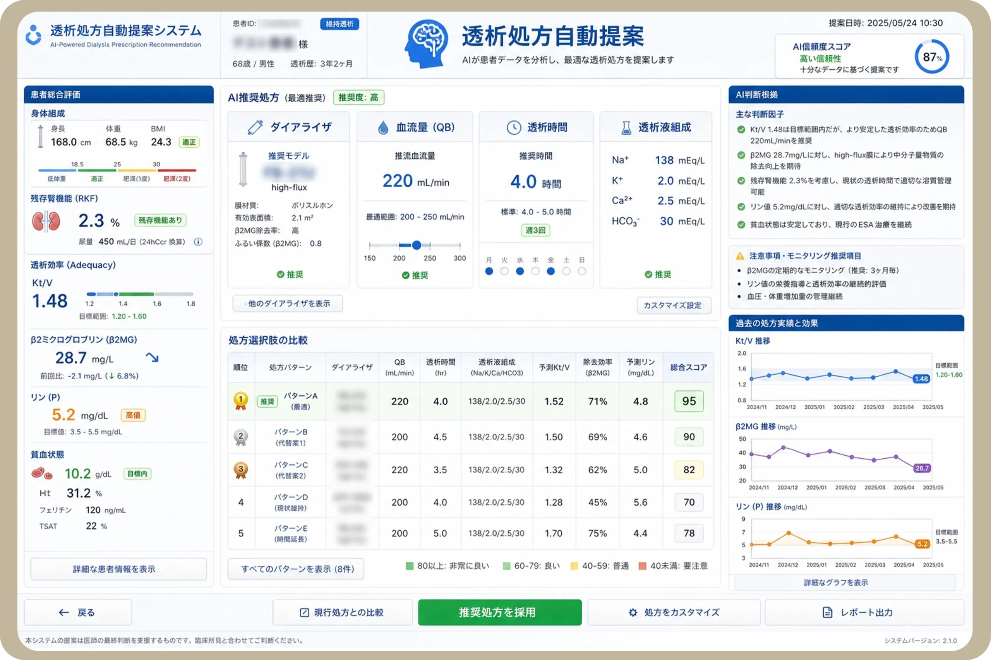Select the パターンD (現状維持) row
The image size is (991, 660).
pos(470,502)
